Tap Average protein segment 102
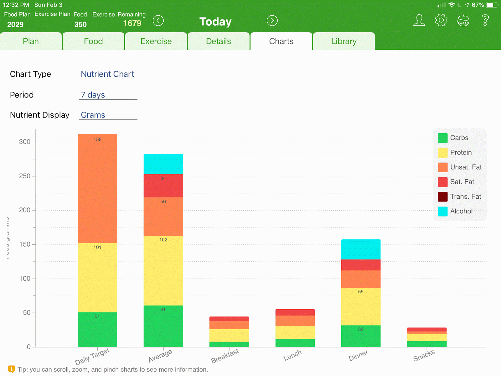The image size is (501, 376). [163, 270]
